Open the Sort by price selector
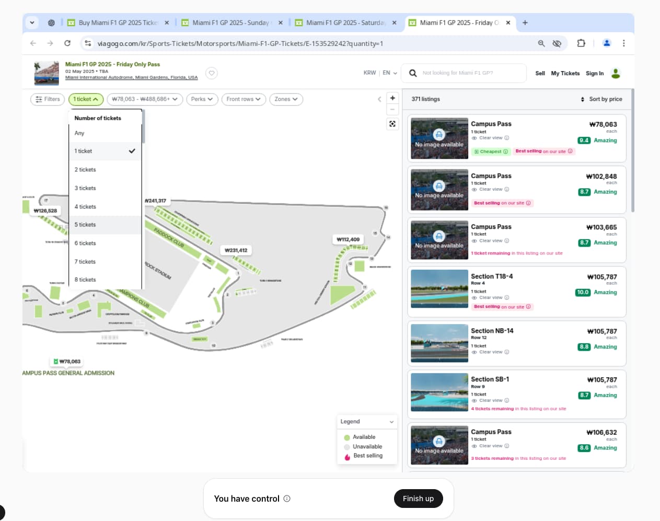The height and width of the screenshot is (521, 660). [x=601, y=99]
